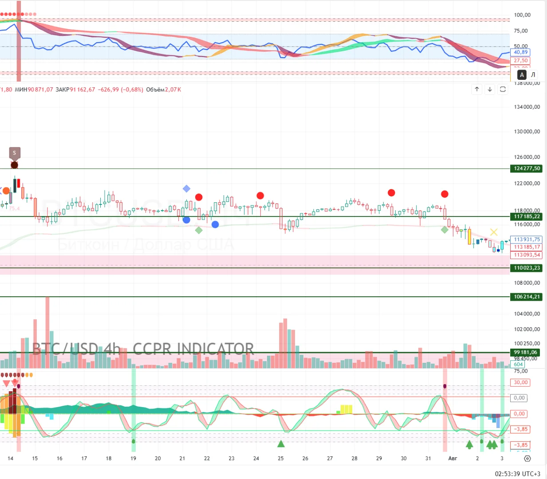The height and width of the screenshot is (479, 547).
Task: Click the brown S sell signal marker
Action: 14,153
